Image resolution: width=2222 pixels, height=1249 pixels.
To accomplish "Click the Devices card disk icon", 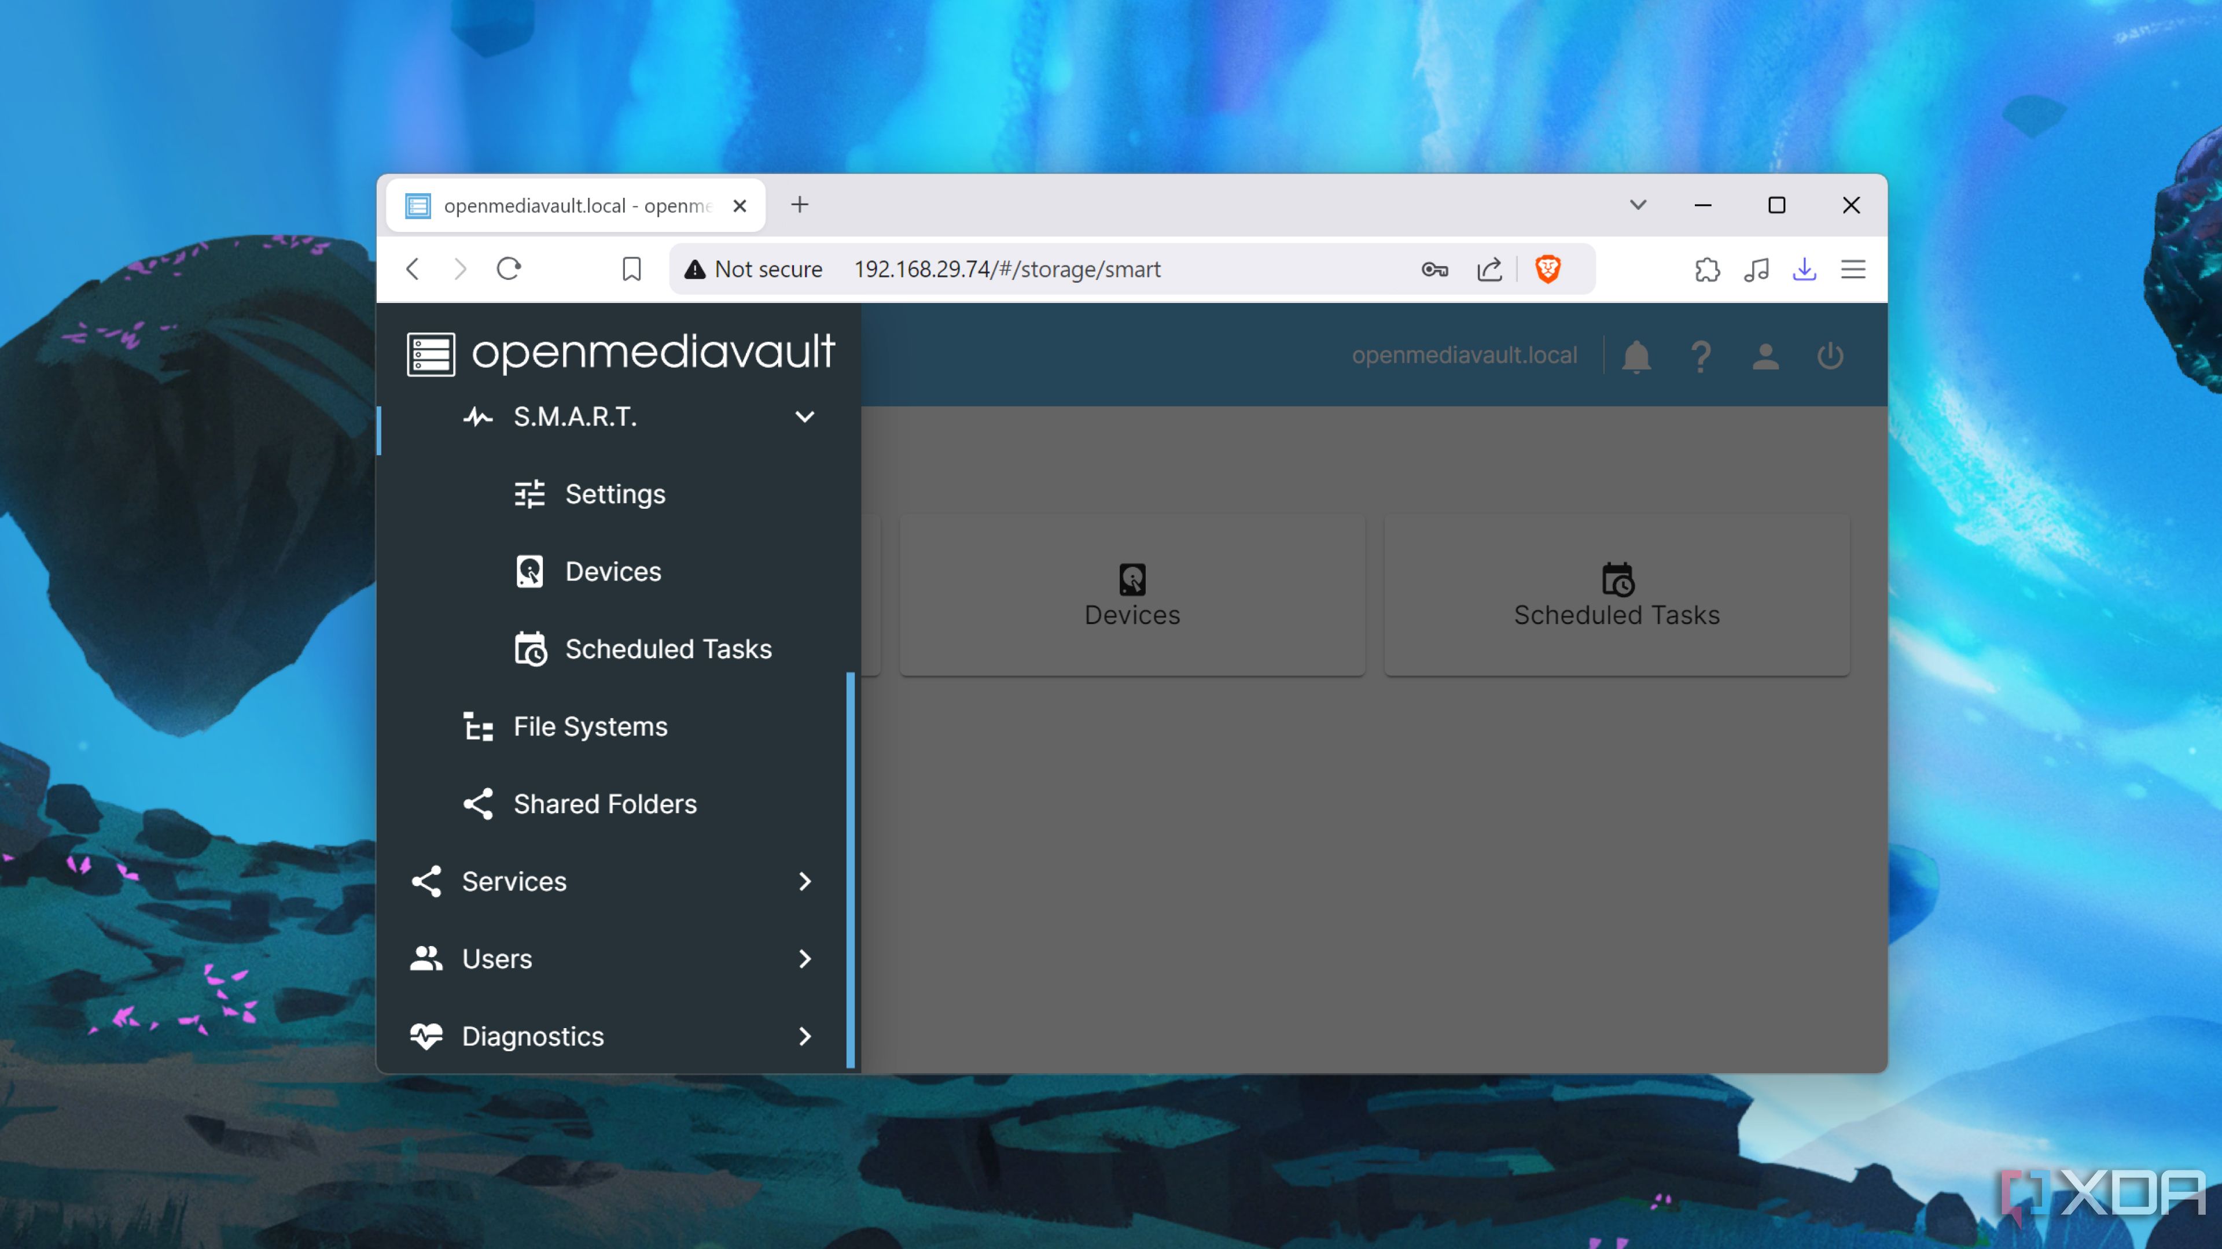I will 1132,579.
